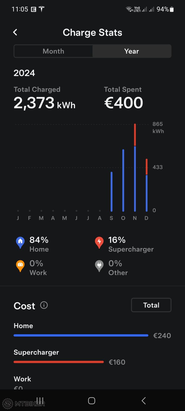Select the Year tab
This screenshot has height=411, width=185.
132,51
